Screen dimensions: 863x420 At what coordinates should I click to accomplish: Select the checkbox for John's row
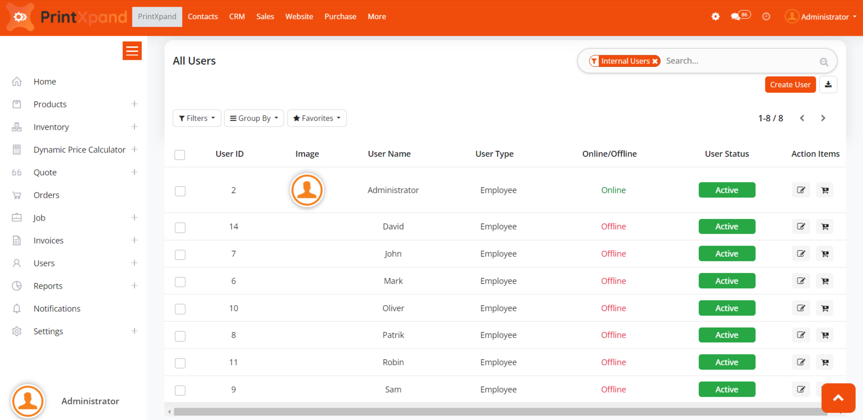[180, 255]
